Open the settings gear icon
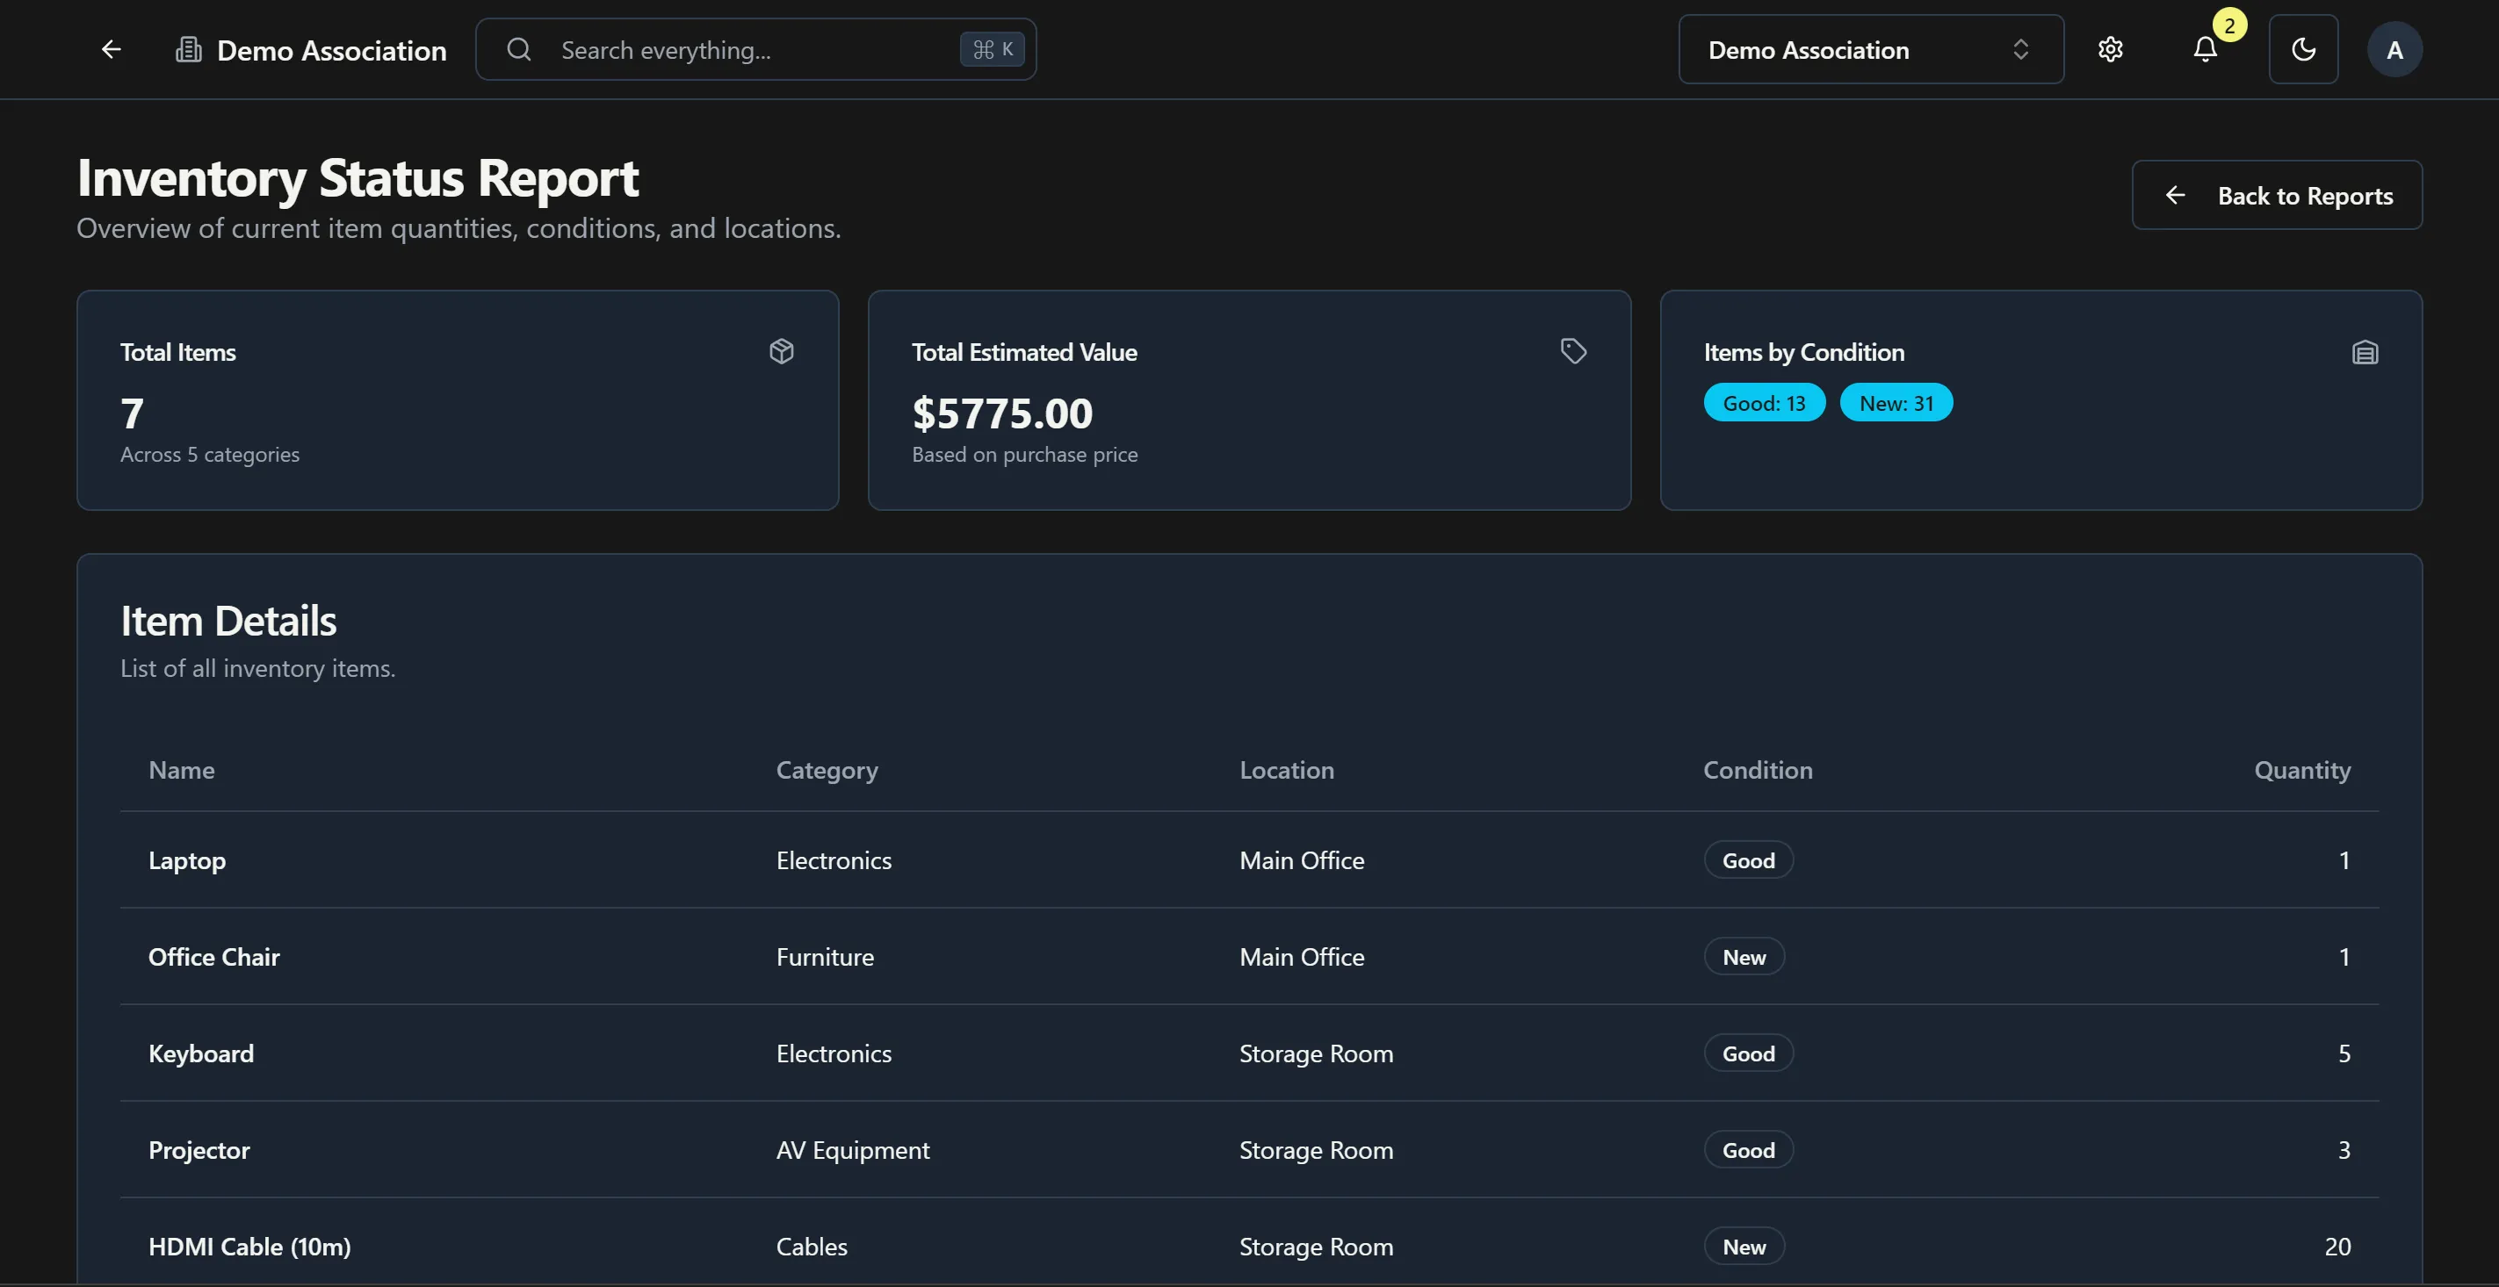 [2111, 48]
